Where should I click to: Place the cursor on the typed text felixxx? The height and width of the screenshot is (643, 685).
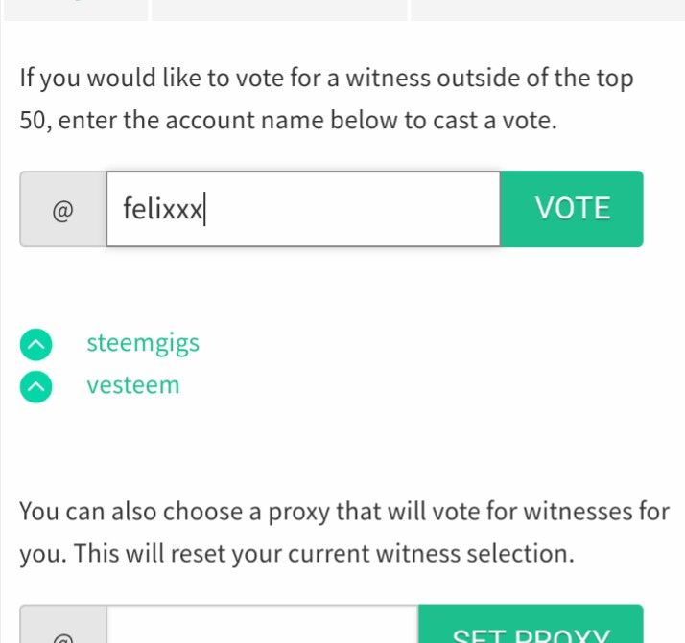click(x=162, y=209)
